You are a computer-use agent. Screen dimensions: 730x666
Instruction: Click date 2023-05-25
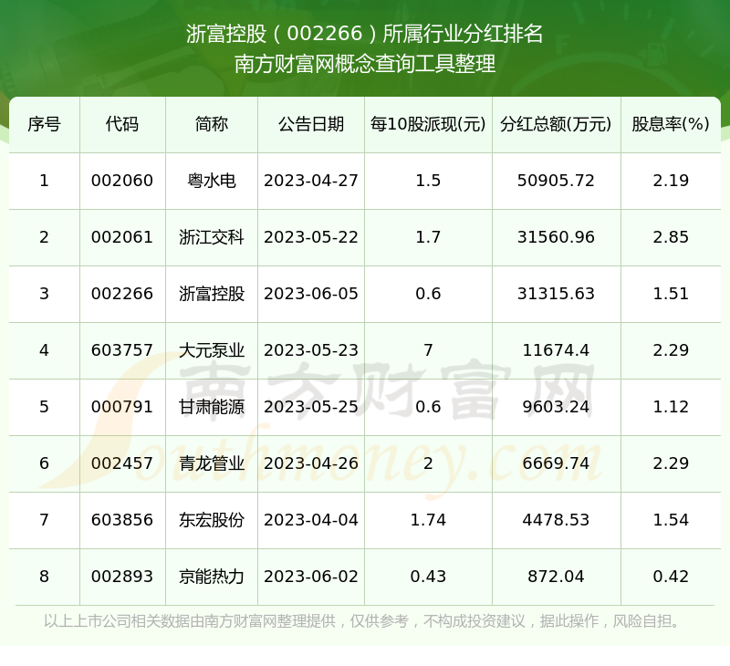(x=311, y=407)
